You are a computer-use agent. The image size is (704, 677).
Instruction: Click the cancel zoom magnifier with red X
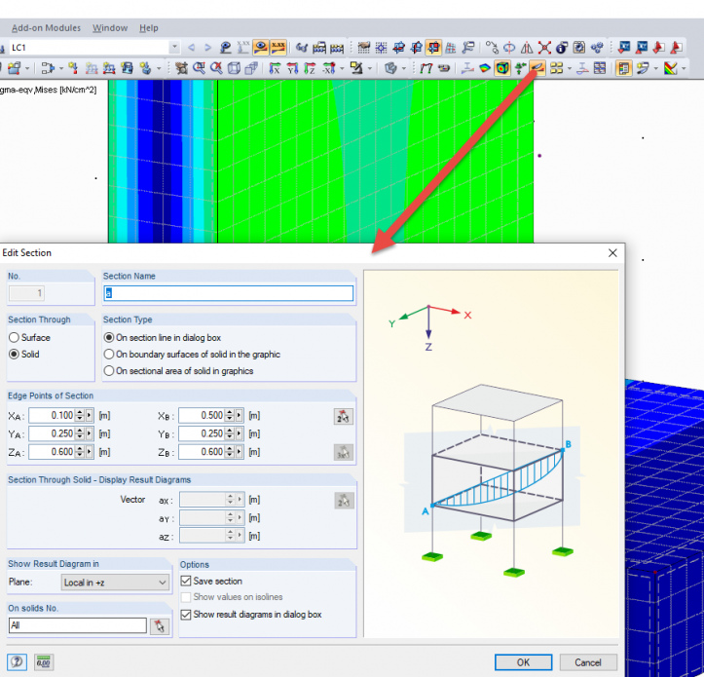click(216, 68)
